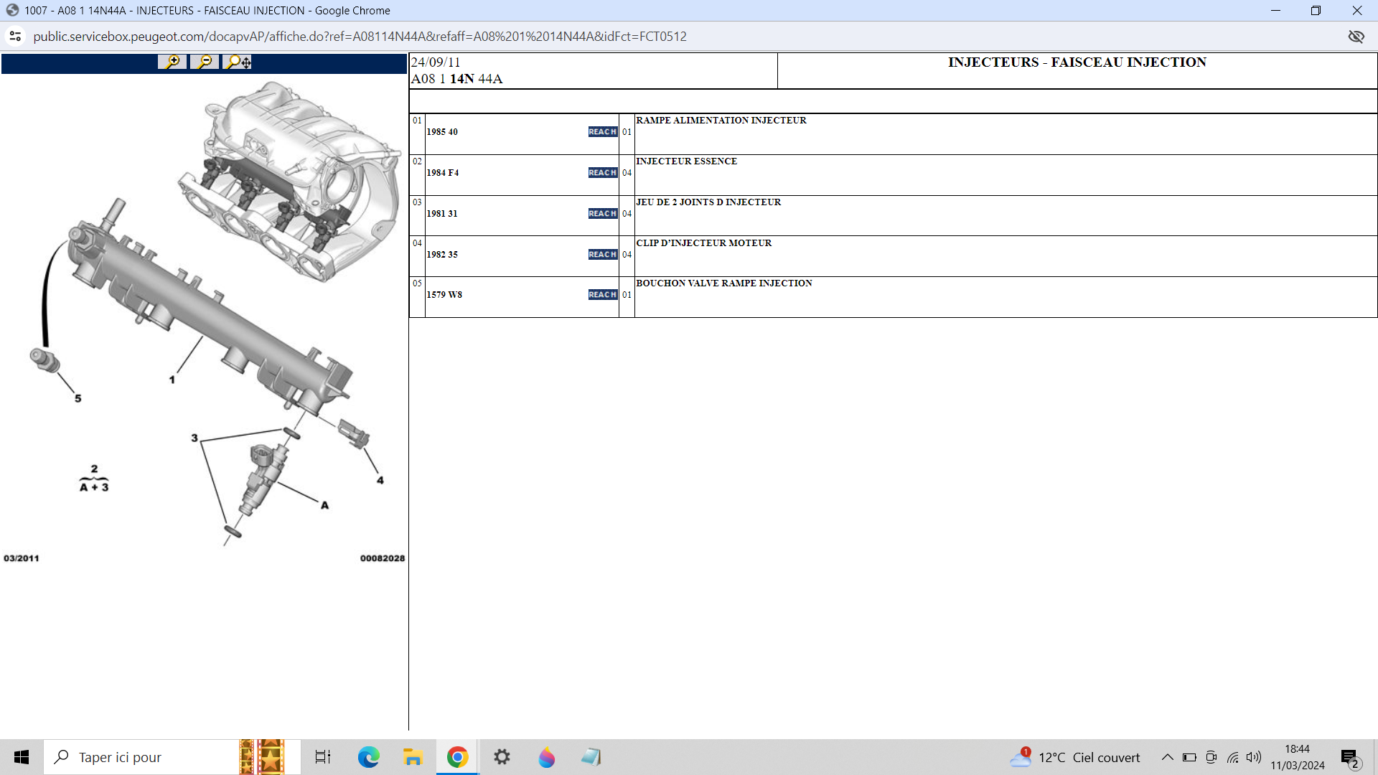Click the zoom out magnifier icon
Viewport: 1378px width, 775px height.
[205, 62]
